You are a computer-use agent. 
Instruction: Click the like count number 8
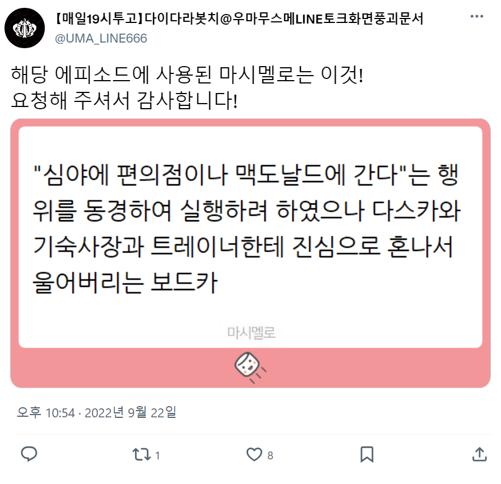click(x=270, y=455)
